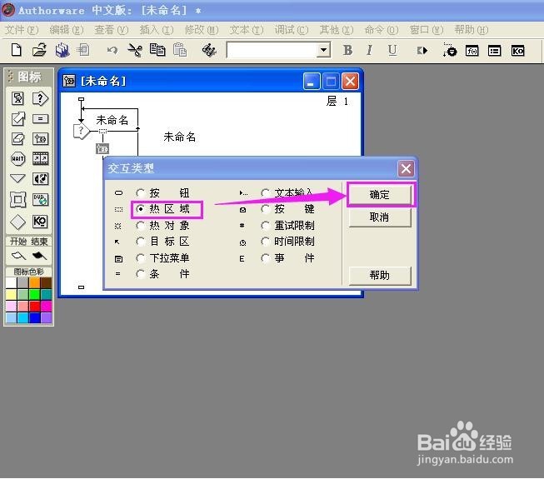The width and height of the screenshot is (544, 479).
Task: Select the Map icon in palette
Action: (40, 139)
